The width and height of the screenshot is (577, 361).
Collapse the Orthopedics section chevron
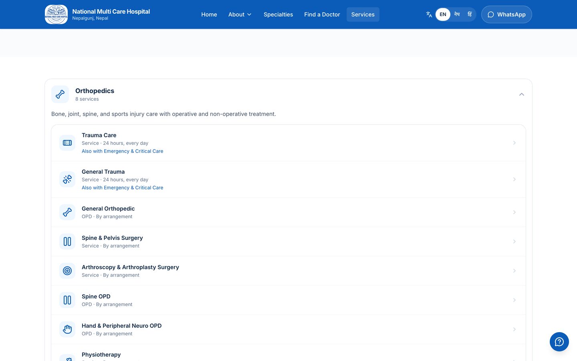click(522, 94)
